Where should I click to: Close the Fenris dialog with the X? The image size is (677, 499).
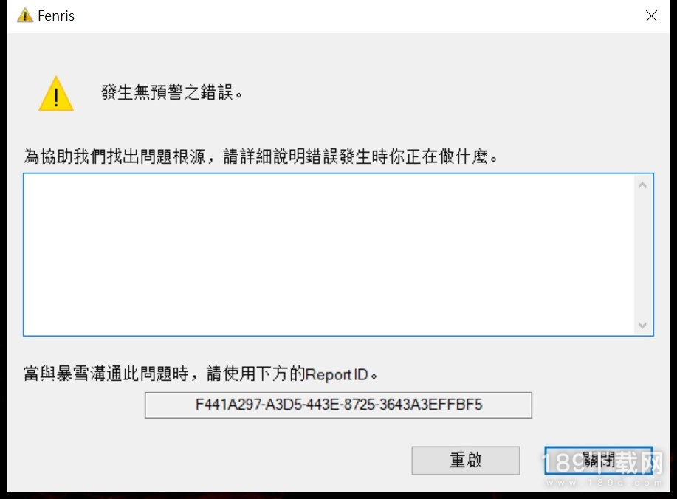point(651,16)
